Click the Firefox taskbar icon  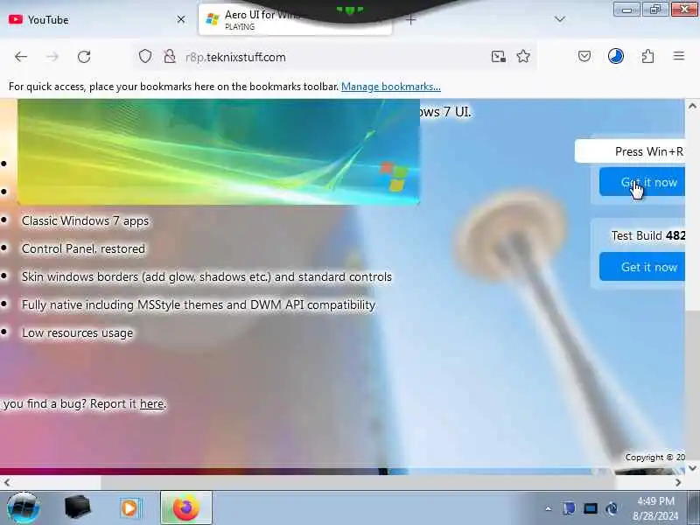coord(186,508)
